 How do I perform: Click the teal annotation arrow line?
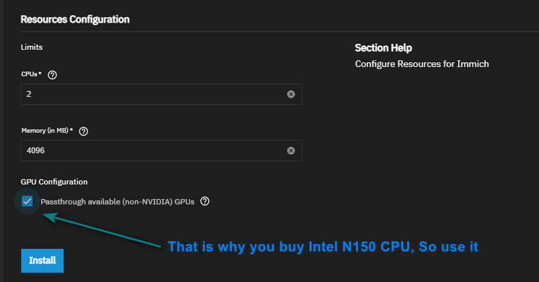pos(106,231)
